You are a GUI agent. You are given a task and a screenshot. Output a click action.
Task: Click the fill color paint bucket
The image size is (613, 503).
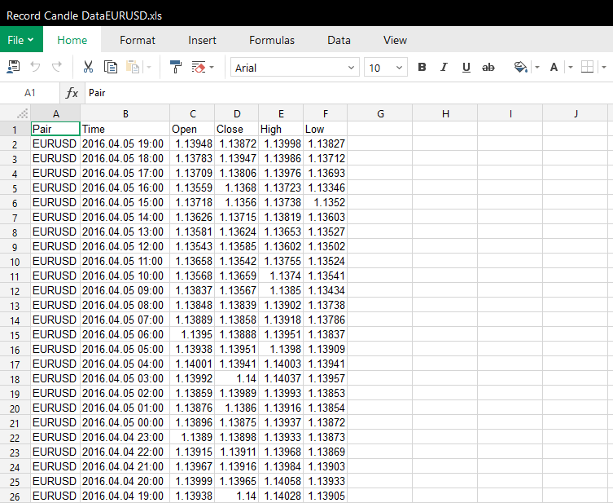pos(521,68)
